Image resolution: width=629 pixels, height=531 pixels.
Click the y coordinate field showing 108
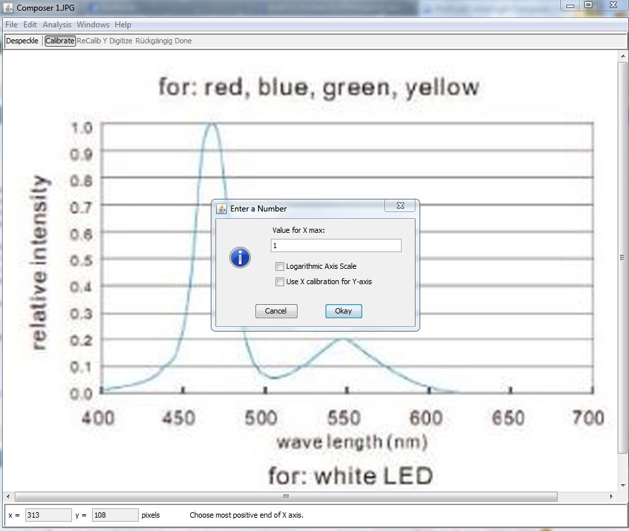pyautogui.click(x=115, y=515)
